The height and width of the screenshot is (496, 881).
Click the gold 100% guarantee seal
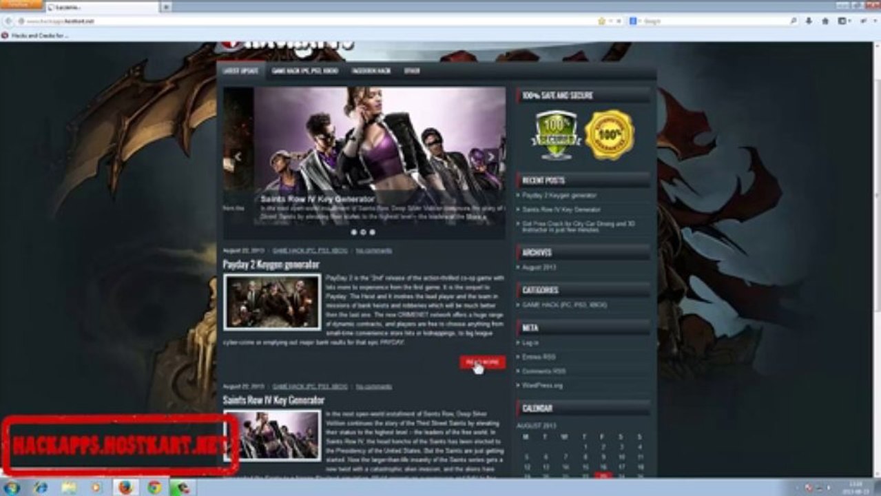[x=609, y=134]
